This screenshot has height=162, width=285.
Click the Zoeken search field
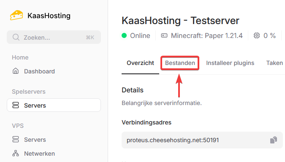point(54,37)
